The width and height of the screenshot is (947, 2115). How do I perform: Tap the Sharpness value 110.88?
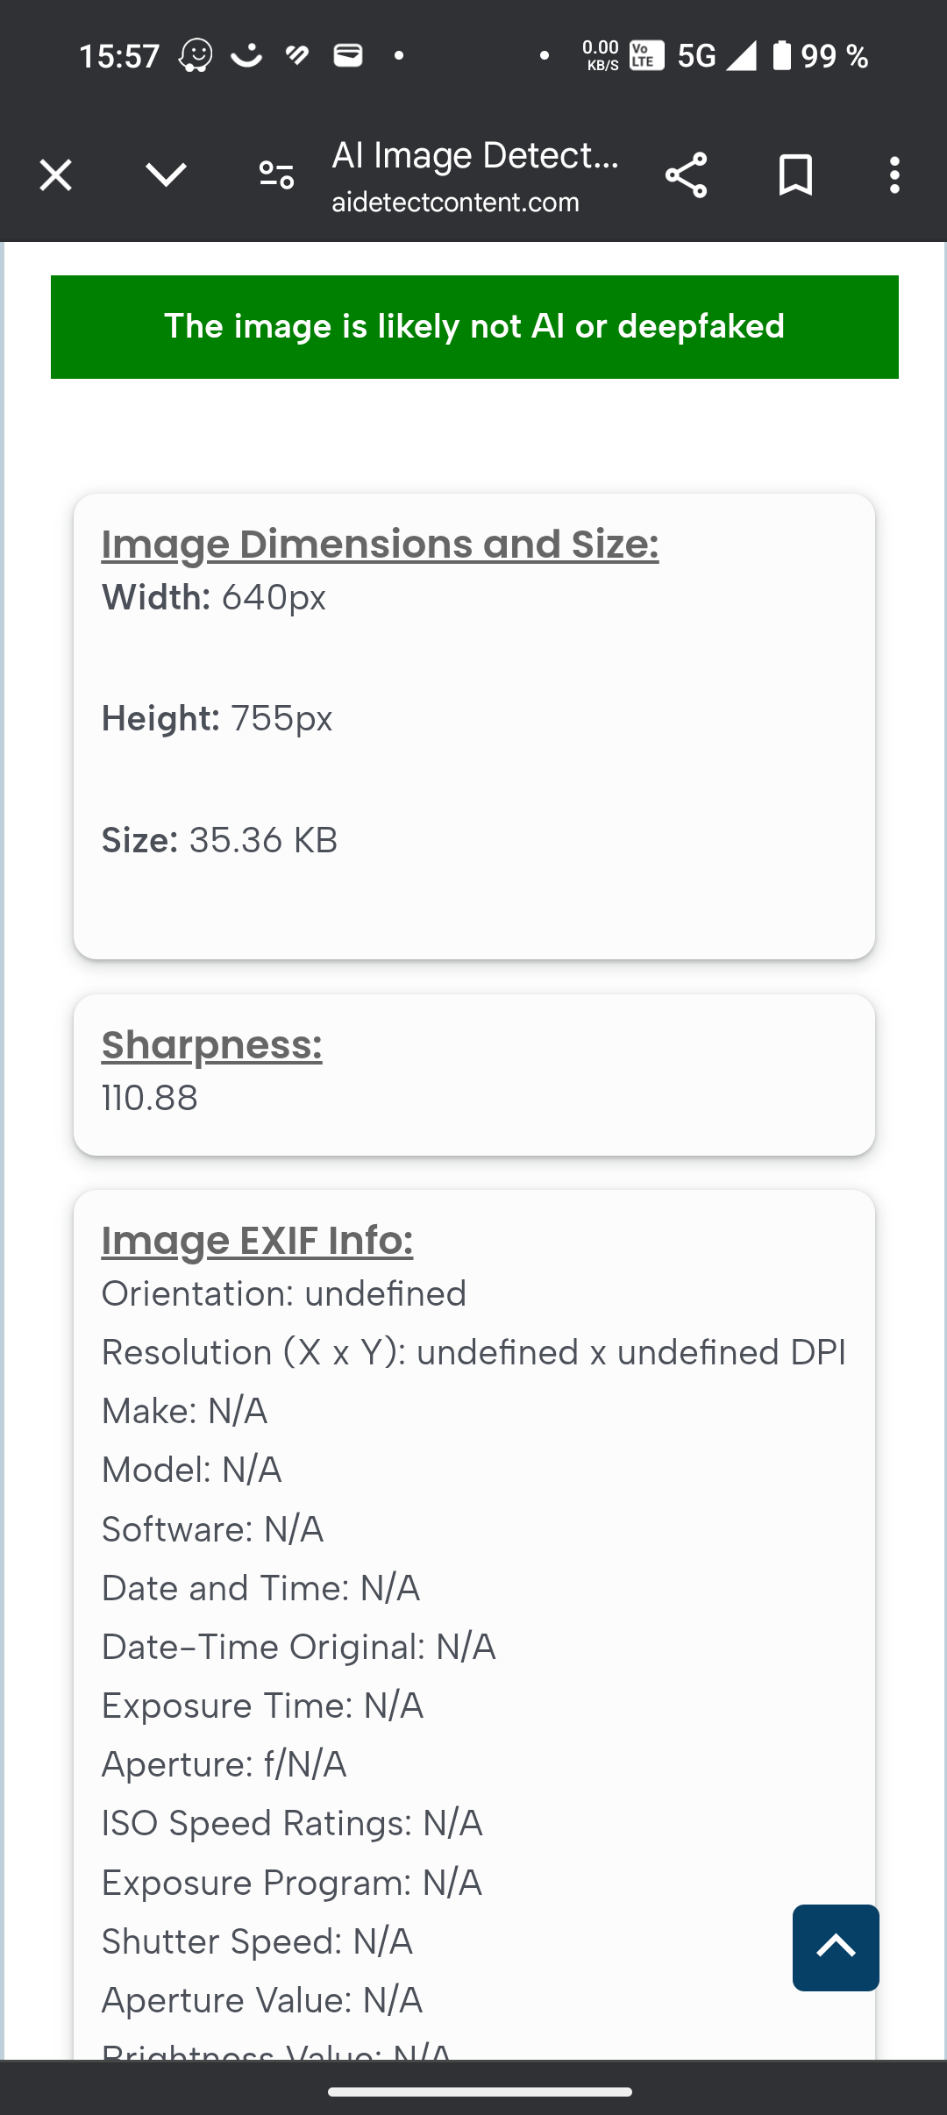pyautogui.click(x=150, y=1098)
